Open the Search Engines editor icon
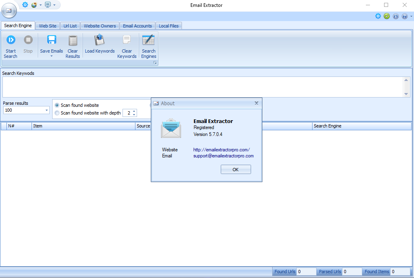 point(148,40)
